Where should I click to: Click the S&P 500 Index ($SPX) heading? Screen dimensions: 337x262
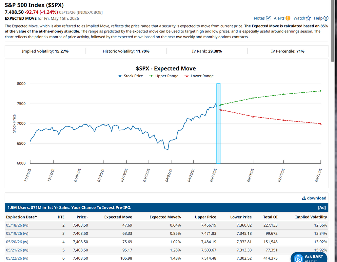pyautogui.click(x=34, y=5)
